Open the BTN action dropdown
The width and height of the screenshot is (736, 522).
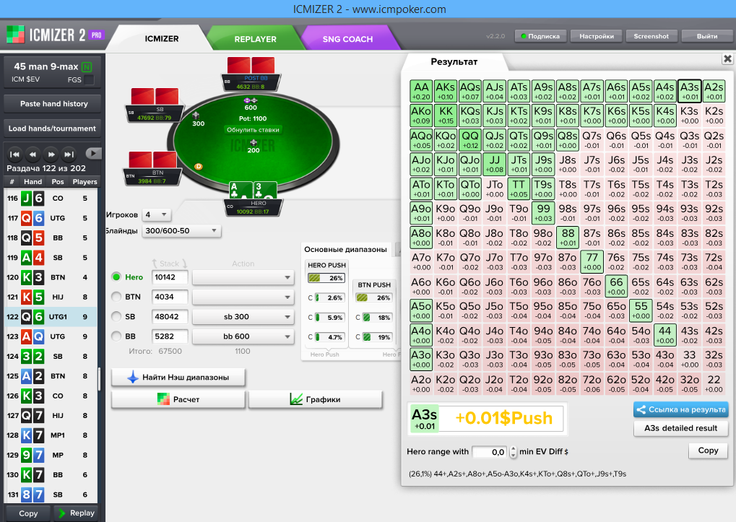pyautogui.click(x=243, y=297)
